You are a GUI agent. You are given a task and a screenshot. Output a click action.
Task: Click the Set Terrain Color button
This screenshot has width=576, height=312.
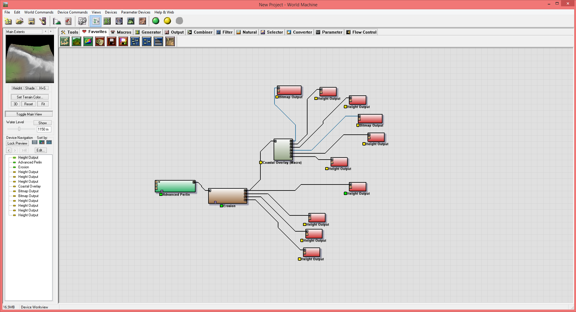coord(30,97)
